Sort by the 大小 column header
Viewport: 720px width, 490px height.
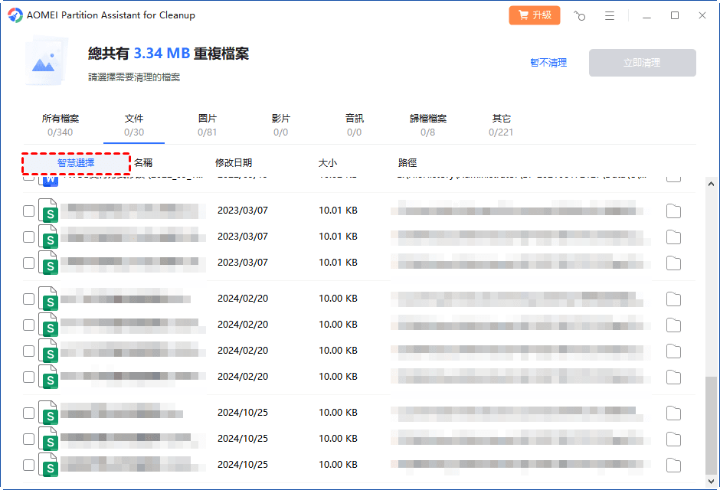(x=327, y=163)
